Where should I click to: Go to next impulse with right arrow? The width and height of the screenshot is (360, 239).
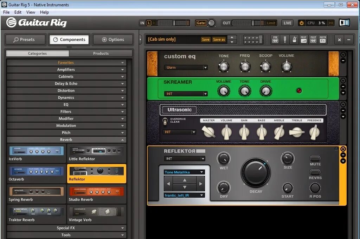pos(201,184)
